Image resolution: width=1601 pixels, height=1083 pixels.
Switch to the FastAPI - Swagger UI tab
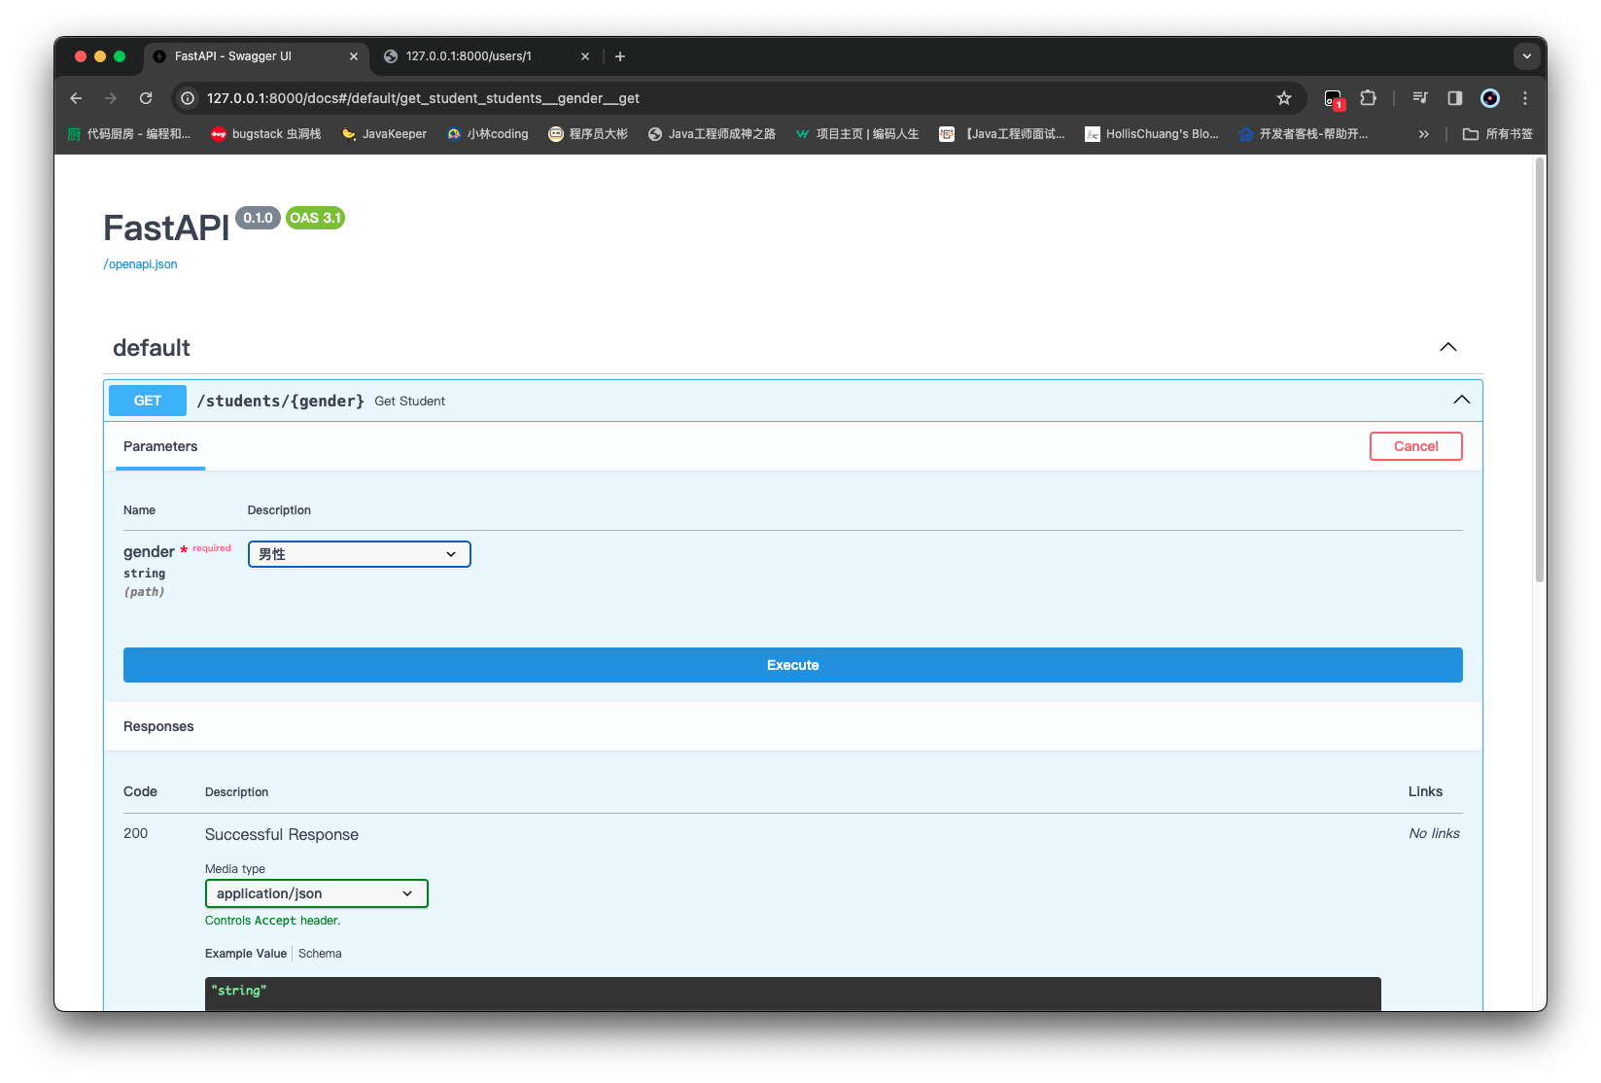pyautogui.click(x=257, y=56)
